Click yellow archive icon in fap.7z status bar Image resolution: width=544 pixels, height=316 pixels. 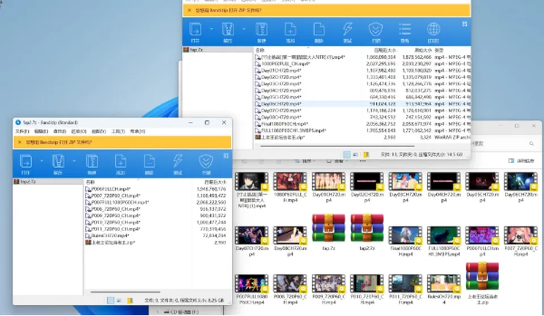[366, 155]
